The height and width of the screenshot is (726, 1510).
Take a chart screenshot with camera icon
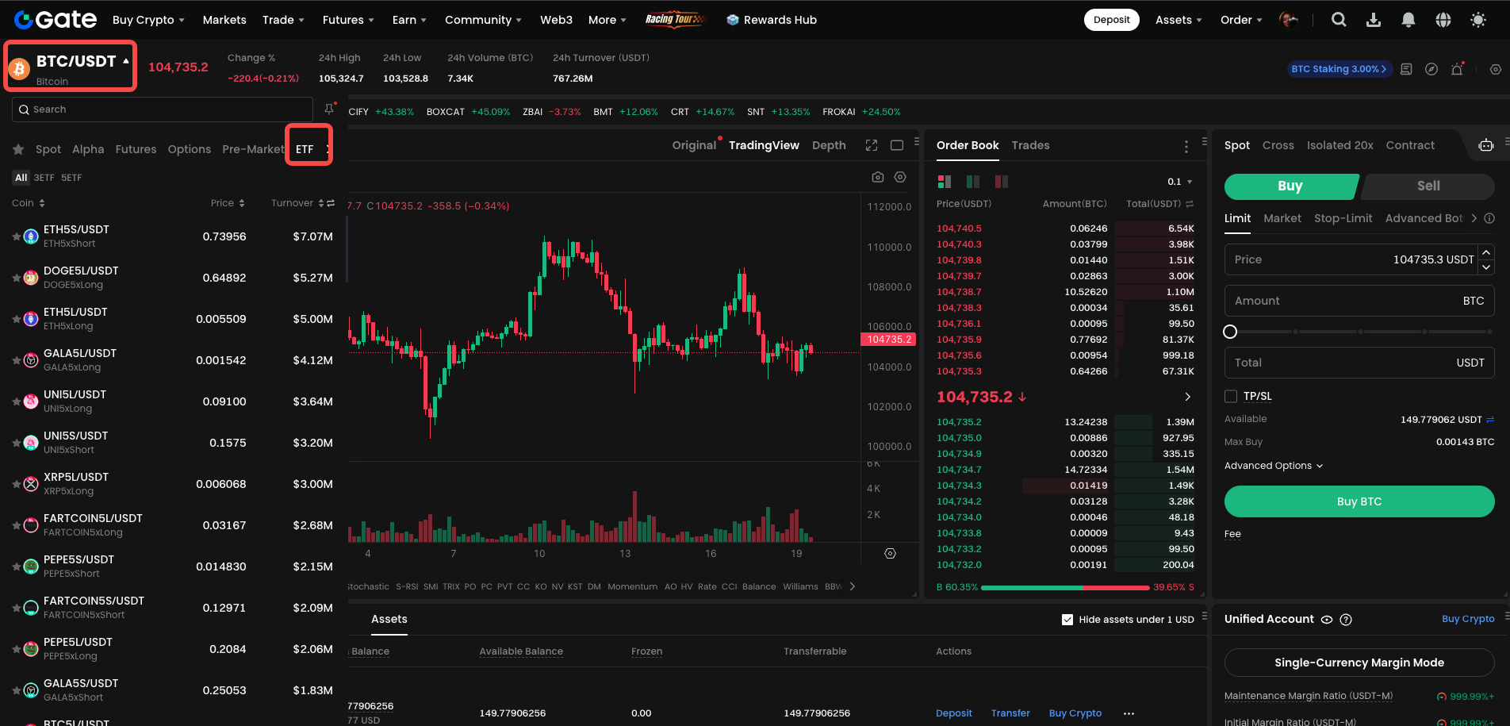click(878, 177)
